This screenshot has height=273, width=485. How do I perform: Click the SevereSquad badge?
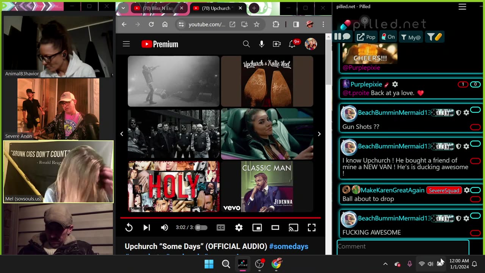pos(444,190)
